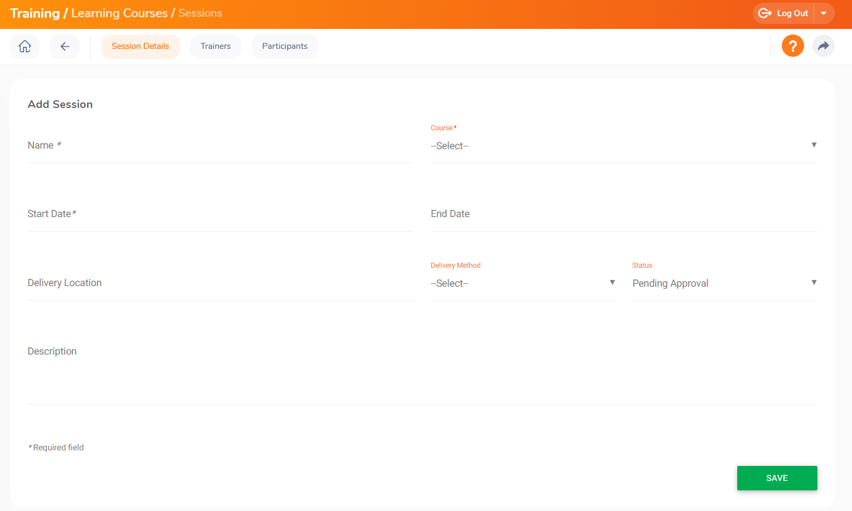Click the back arrow button

[x=65, y=46]
